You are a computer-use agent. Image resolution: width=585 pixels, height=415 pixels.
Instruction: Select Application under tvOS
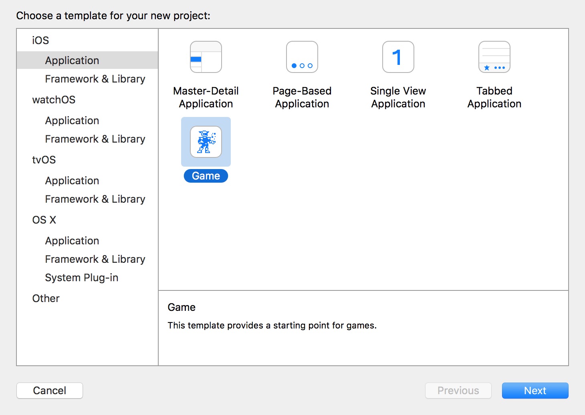click(x=72, y=181)
